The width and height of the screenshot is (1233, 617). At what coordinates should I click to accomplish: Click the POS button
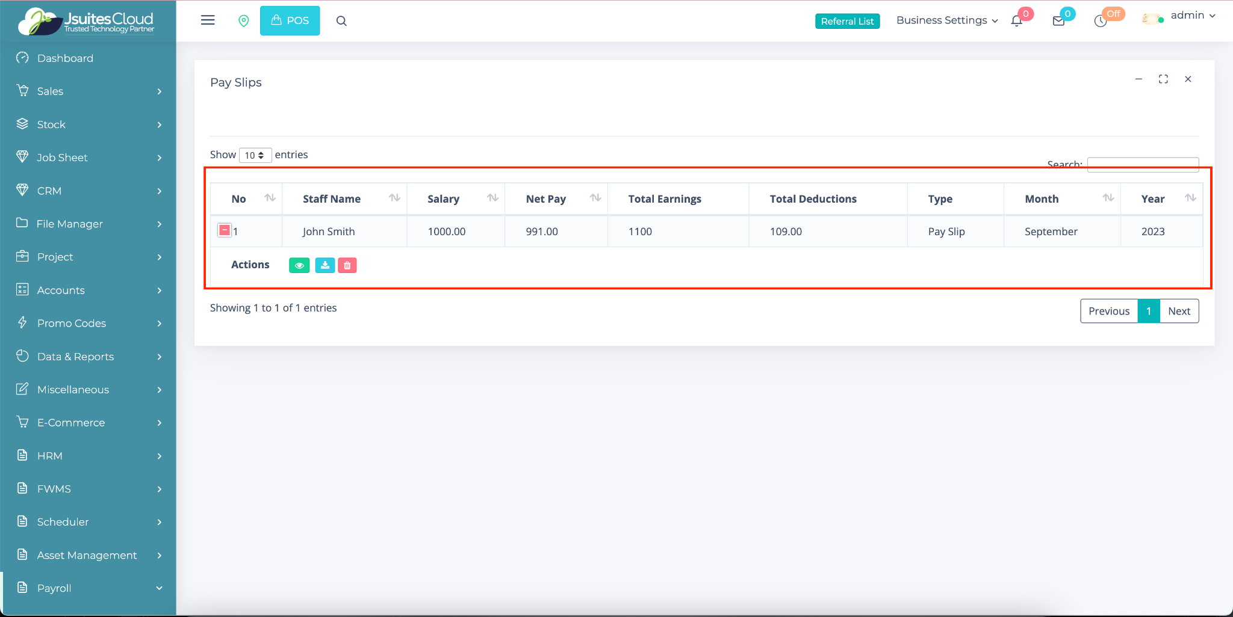[x=290, y=20]
